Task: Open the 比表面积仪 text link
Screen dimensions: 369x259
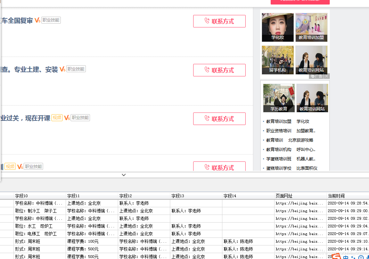Action: 307,168
